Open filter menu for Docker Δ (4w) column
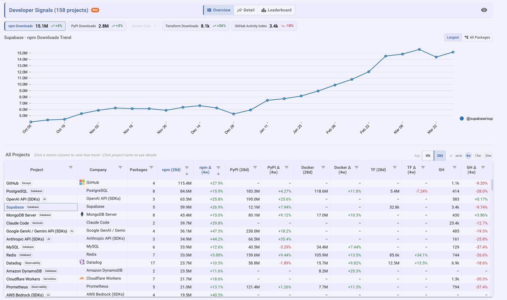Image resolution: width=507 pixels, height=300 pixels. [356, 167]
